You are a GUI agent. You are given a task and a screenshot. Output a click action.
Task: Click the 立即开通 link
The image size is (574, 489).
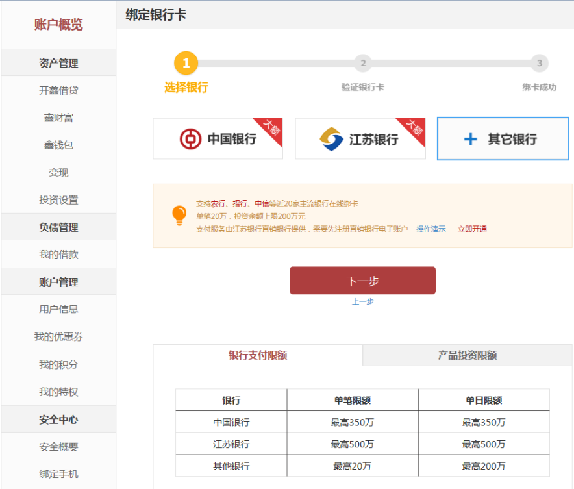472,229
